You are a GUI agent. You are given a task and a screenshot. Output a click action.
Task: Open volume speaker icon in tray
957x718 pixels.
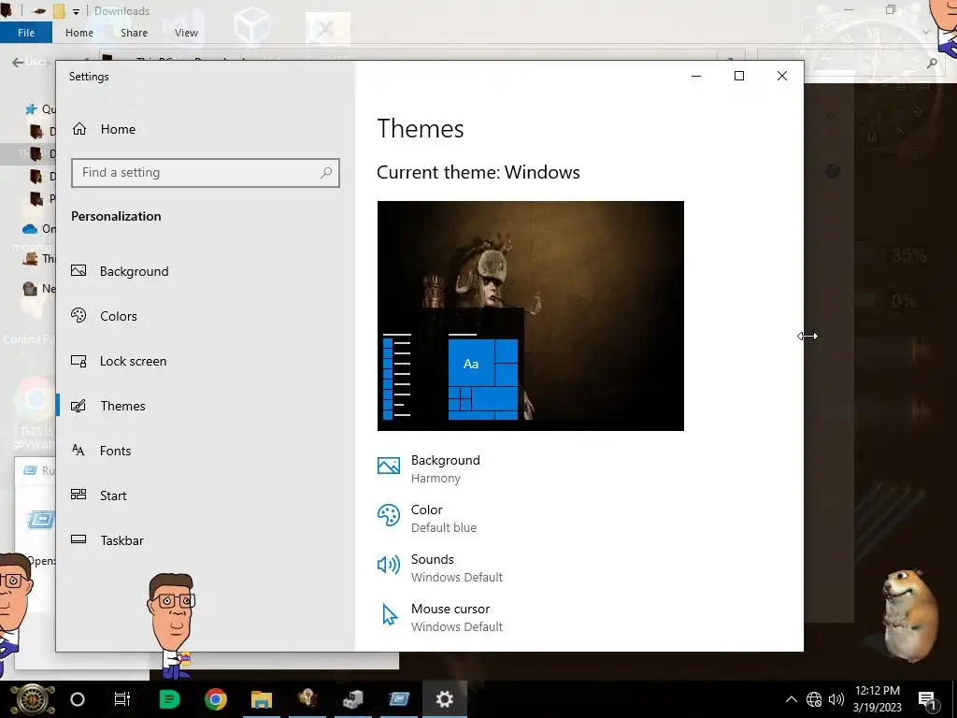[836, 699]
